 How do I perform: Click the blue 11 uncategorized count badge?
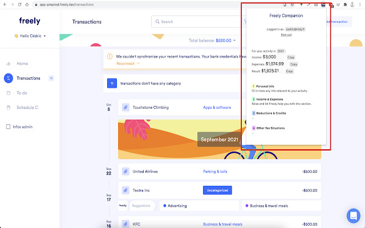[112, 83]
